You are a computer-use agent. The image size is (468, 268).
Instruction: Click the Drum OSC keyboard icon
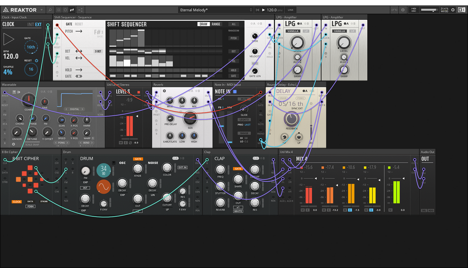(x=114, y=163)
